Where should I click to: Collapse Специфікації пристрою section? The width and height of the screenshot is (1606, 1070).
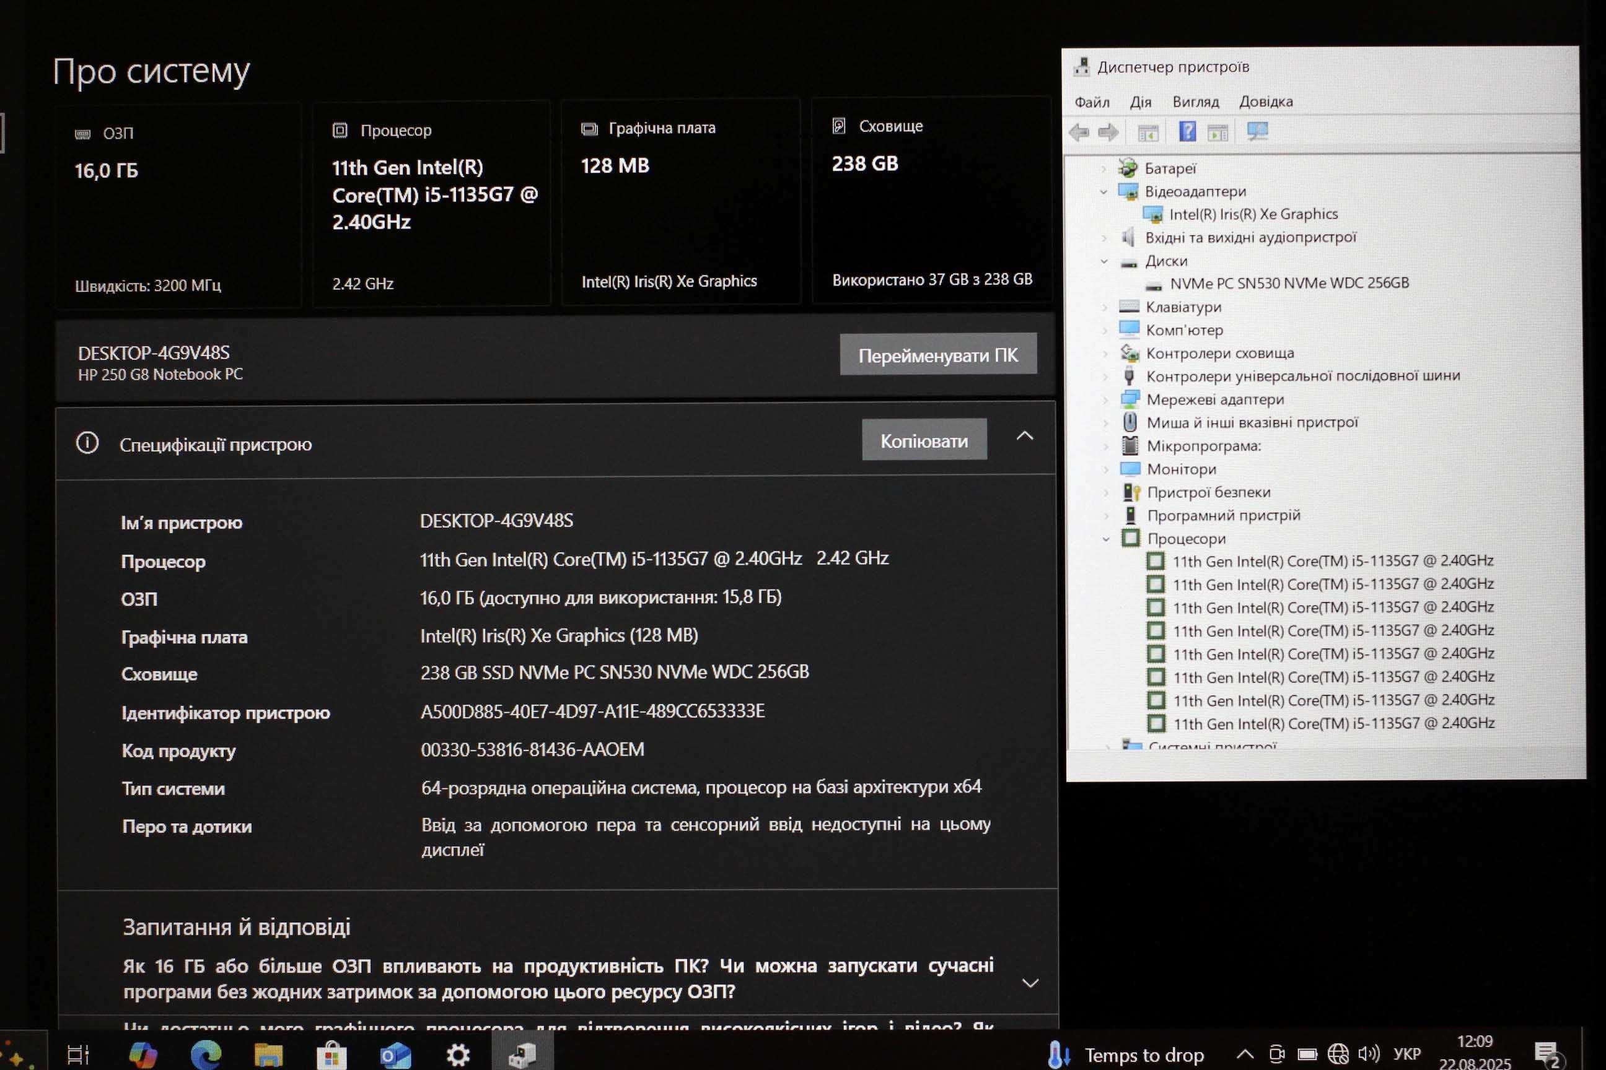(x=1025, y=437)
